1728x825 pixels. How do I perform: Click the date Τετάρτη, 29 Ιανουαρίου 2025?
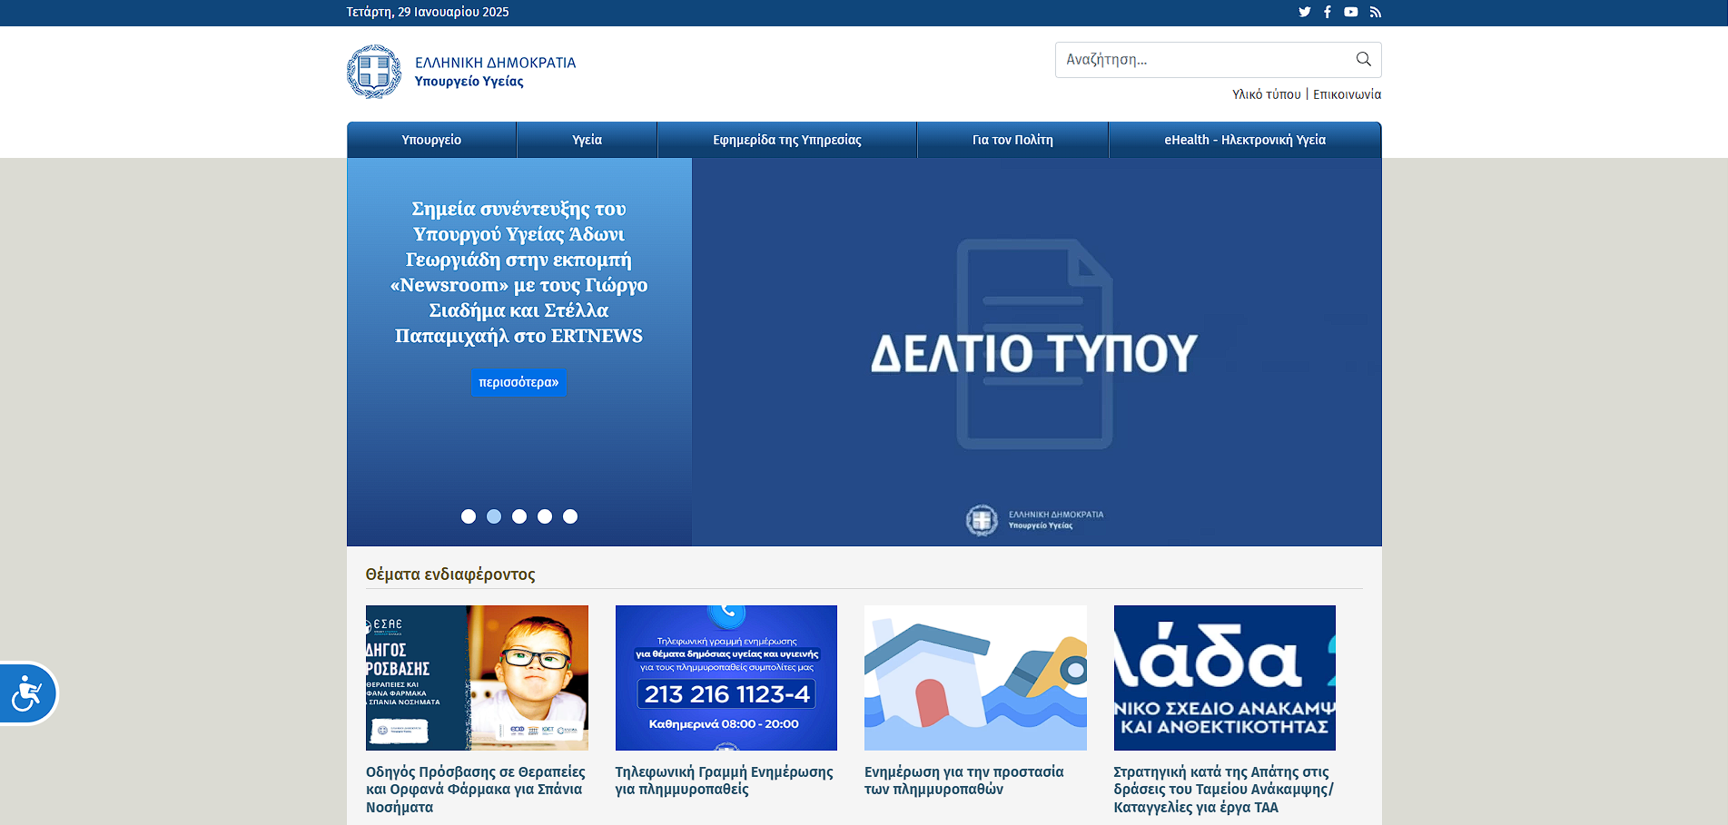428,12
